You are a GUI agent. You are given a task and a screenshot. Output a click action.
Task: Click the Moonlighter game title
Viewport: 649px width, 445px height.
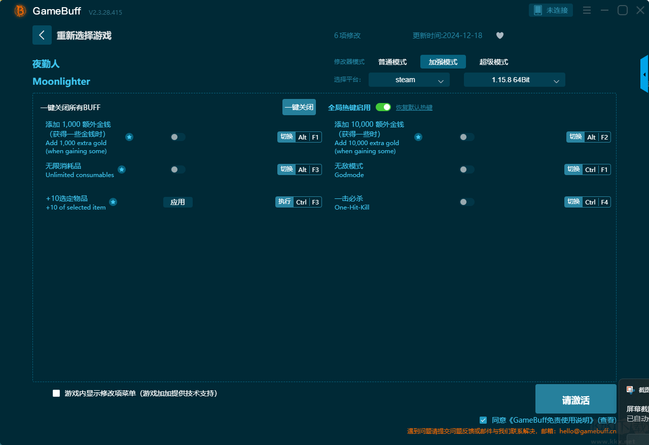pyautogui.click(x=61, y=82)
